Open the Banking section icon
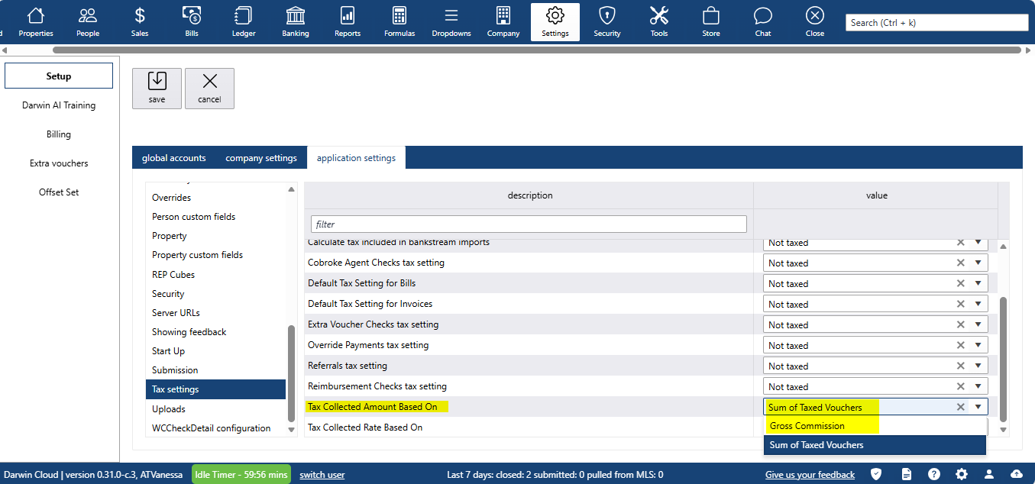The height and width of the screenshot is (484, 1035). click(295, 22)
